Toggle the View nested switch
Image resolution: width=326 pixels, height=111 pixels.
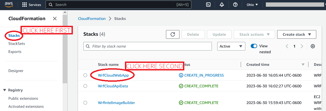coord(254,46)
